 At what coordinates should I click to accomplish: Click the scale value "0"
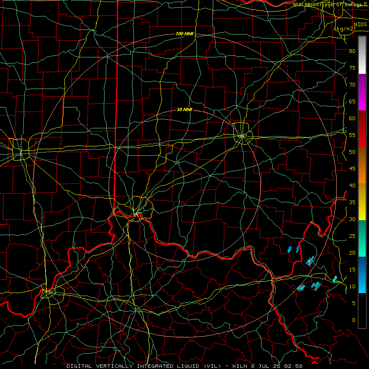click(354, 320)
